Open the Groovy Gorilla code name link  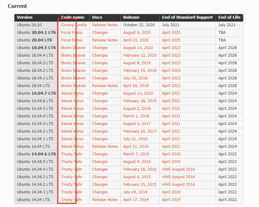74,25
